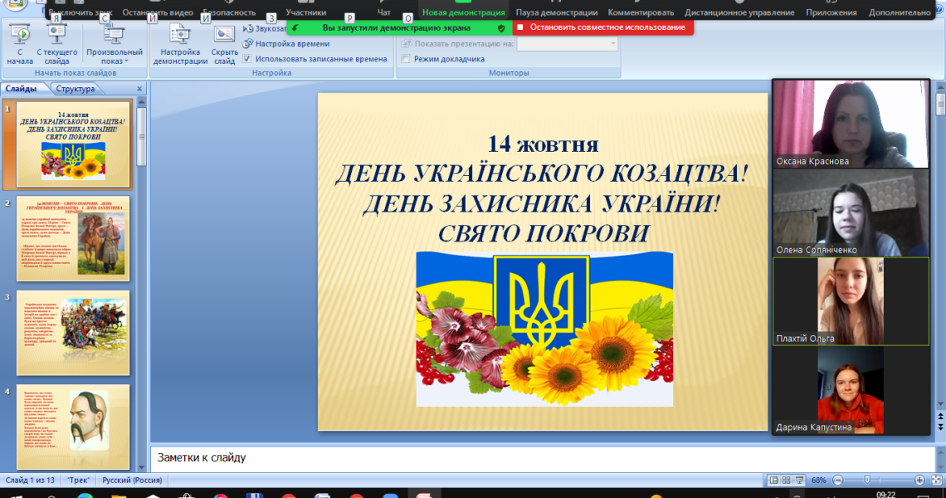Select slide 3 thumbnail
The height and width of the screenshot is (498, 946).
point(73,333)
